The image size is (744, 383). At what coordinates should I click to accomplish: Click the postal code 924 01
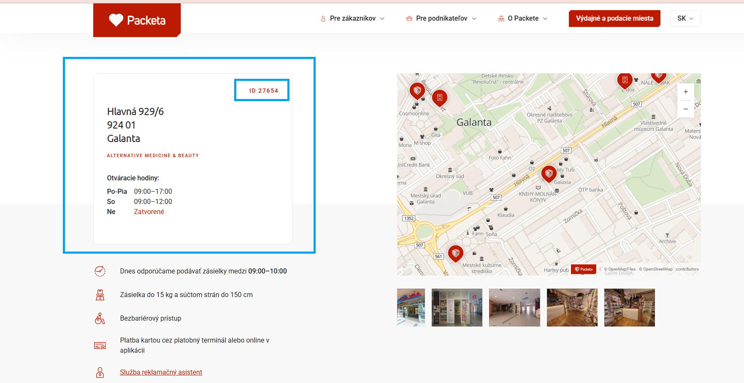122,125
